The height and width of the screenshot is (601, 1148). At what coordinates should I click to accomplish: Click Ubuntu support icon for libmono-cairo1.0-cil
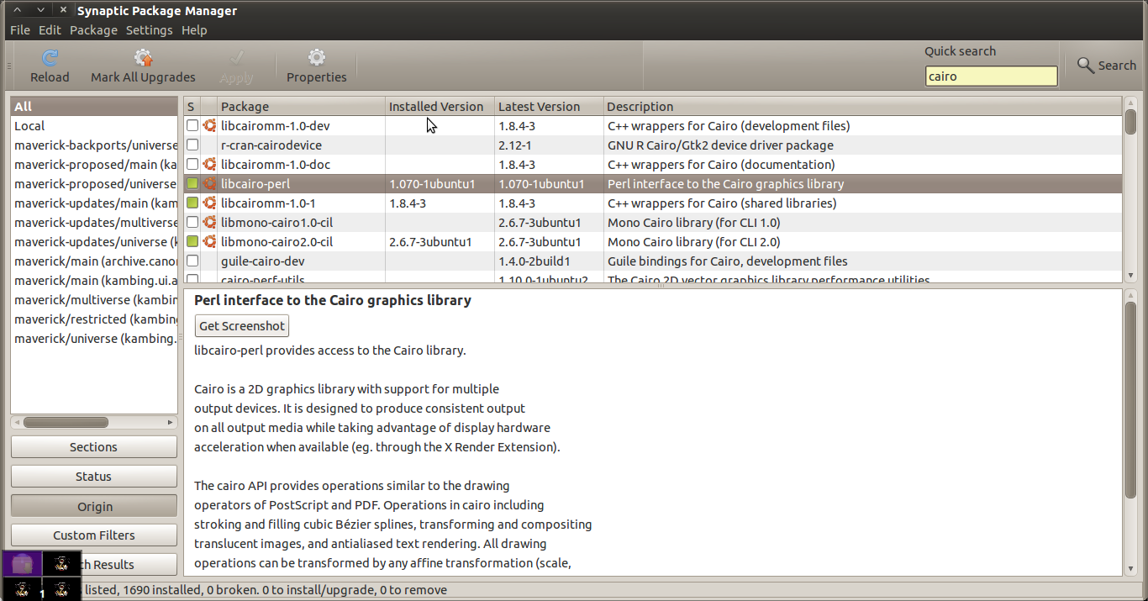[x=209, y=223]
